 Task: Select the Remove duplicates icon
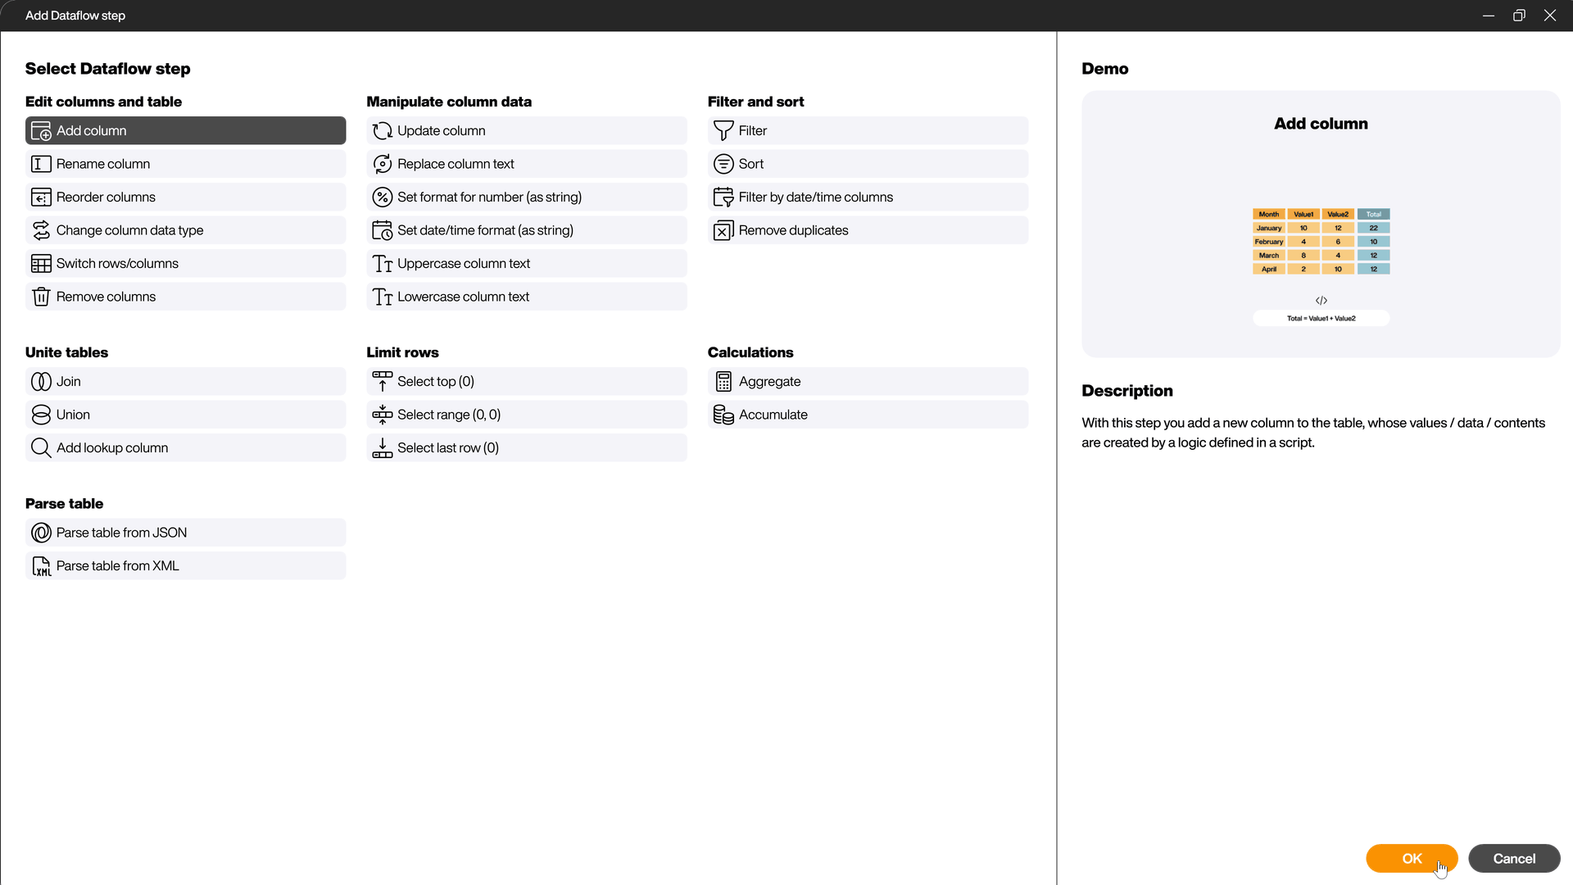tap(723, 230)
